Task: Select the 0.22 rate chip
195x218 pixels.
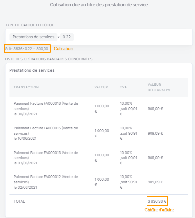Action: [x=66, y=37]
